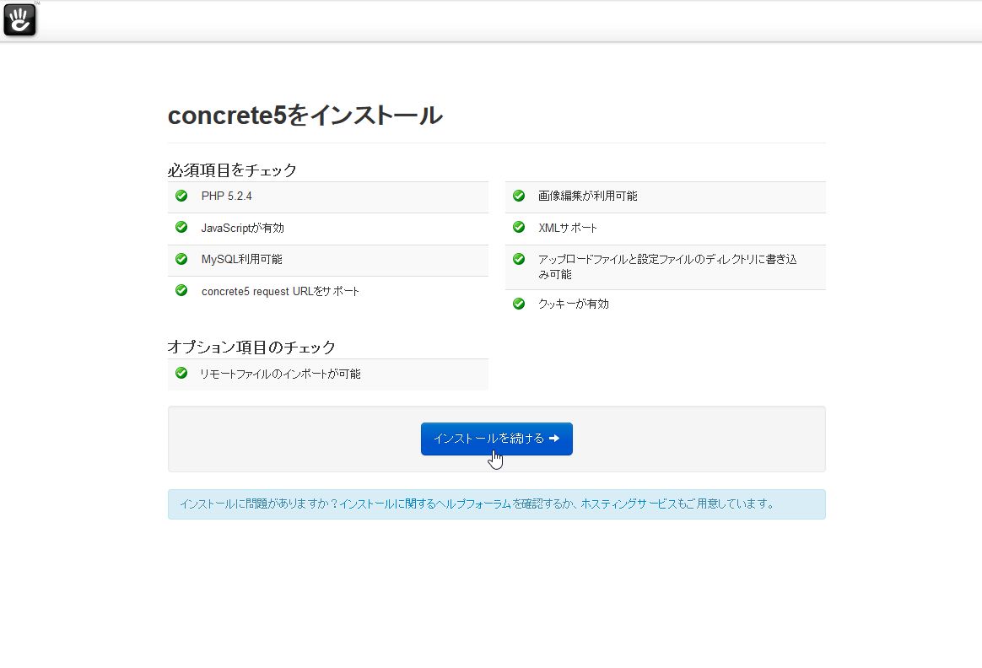
Task: Click the 画像編集が利用可能 text
Action: click(x=588, y=196)
